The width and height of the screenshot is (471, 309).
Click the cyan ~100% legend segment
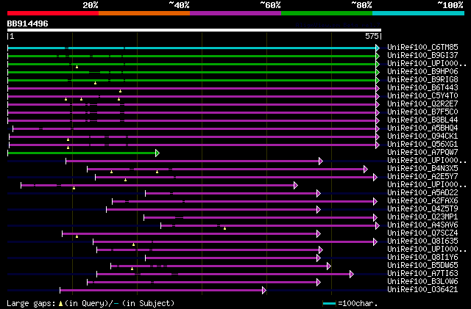tap(419, 13)
